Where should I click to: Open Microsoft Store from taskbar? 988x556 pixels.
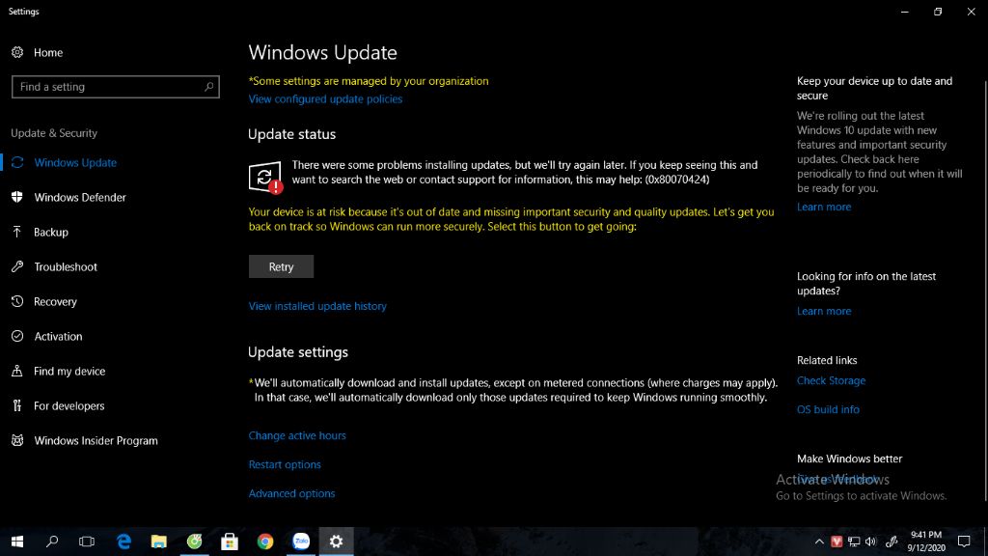pos(230,541)
